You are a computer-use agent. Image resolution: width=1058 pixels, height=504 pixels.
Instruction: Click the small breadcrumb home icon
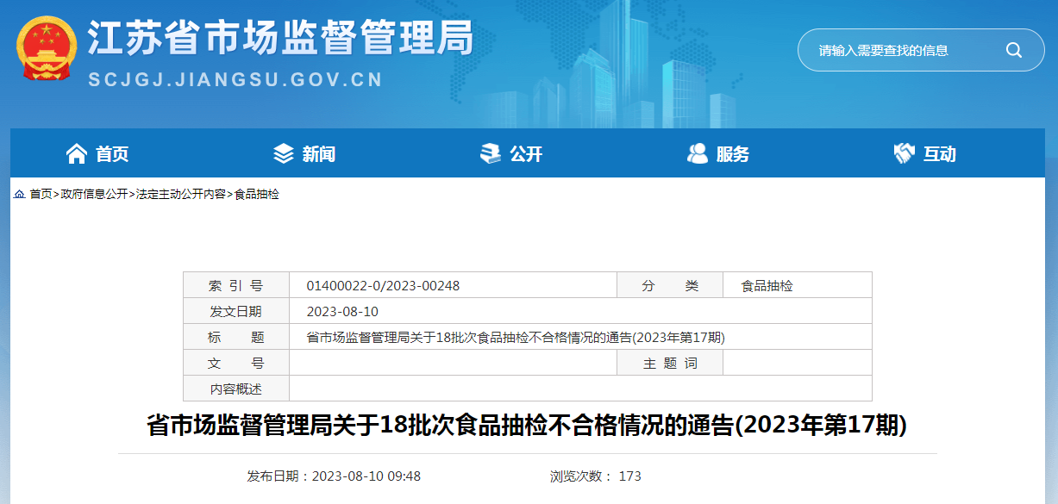[x=19, y=195]
